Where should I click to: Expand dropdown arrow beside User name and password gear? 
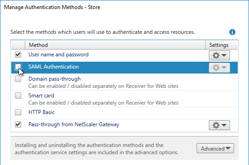[x=224, y=55]
